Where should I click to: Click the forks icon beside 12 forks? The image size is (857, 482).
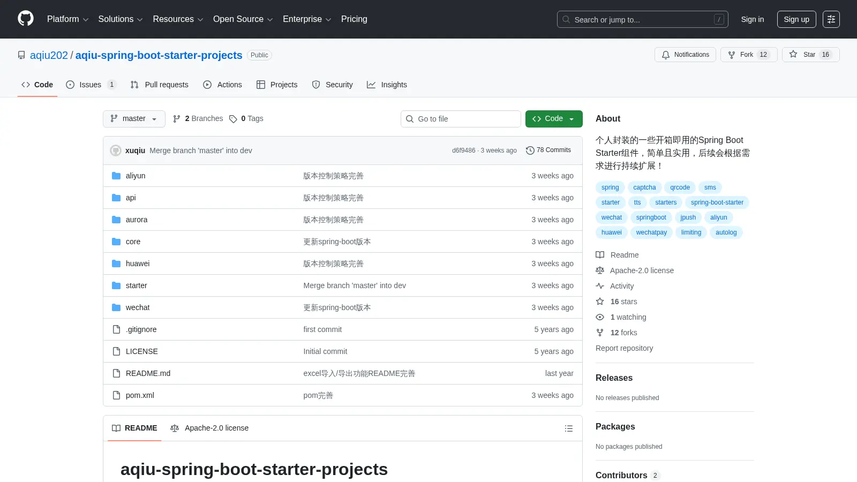(x=600, y=333)
